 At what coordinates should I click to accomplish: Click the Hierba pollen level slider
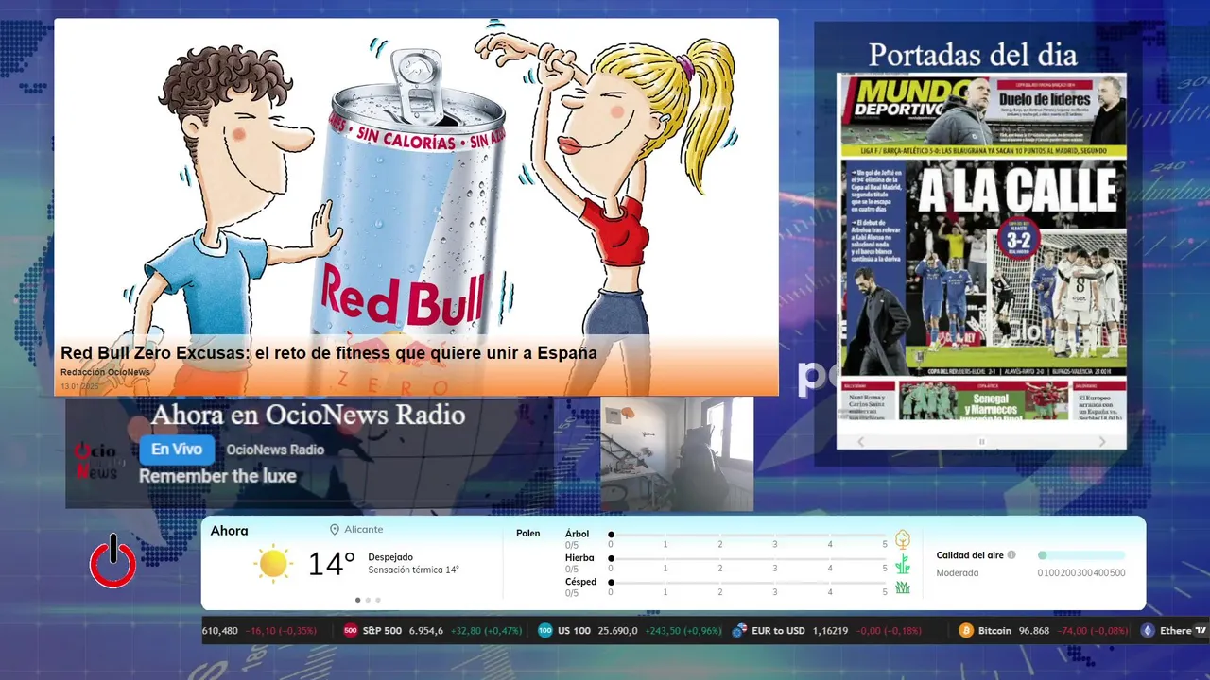749,559
